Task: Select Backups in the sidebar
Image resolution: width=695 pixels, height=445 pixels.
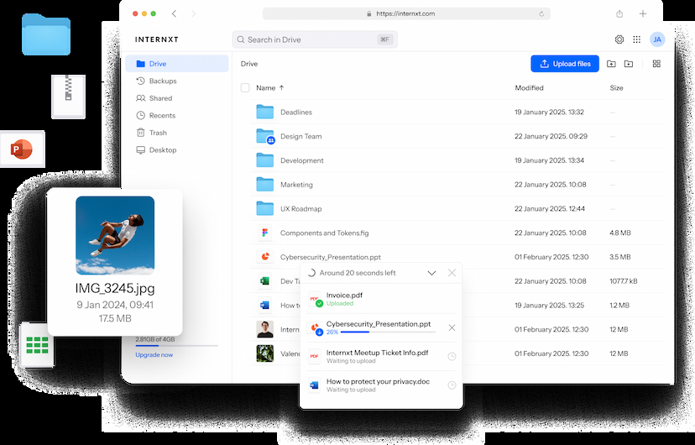Action: pos(162,81)
